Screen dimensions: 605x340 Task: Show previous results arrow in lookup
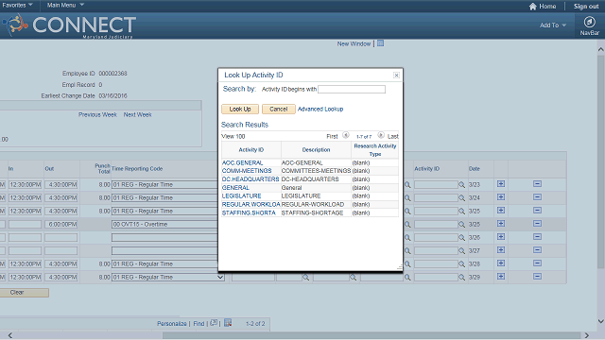click(346, 135)
